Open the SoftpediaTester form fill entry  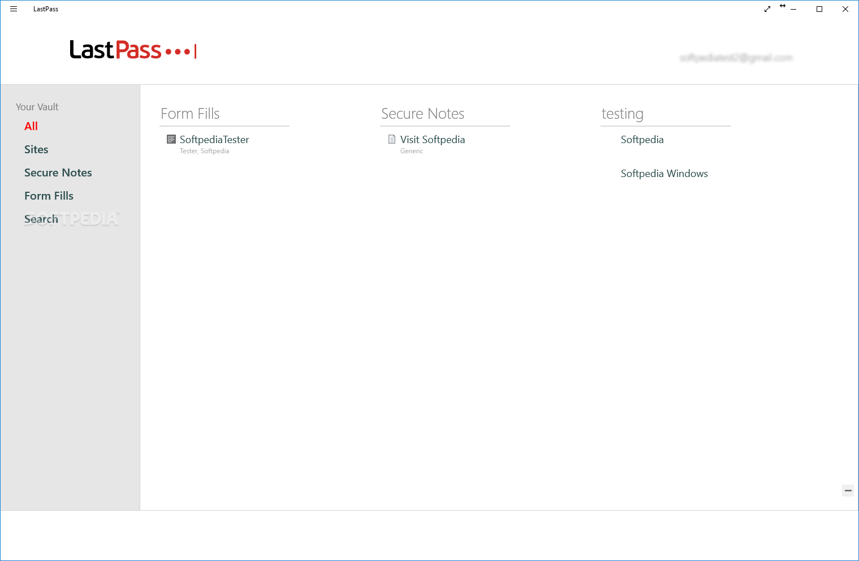[214, 140]
